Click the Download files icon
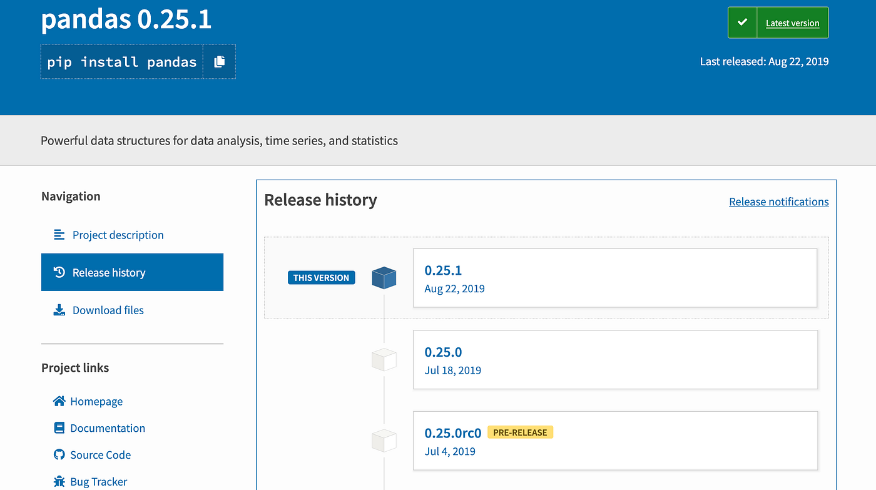The image size is (876, 490). point(59,310)
